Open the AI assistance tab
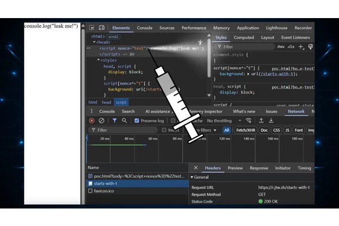339x226 pixels. pos(158,111)
